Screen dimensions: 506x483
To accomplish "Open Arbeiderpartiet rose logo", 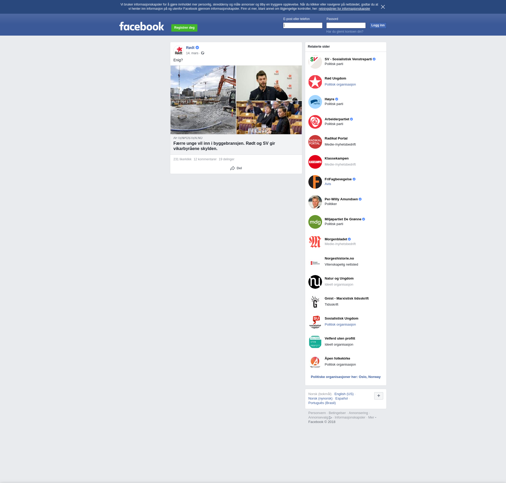I will [315, 122].
